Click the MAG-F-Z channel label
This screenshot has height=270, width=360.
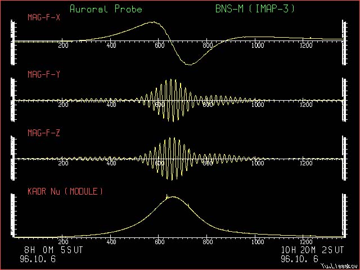[x=44, y=133]
